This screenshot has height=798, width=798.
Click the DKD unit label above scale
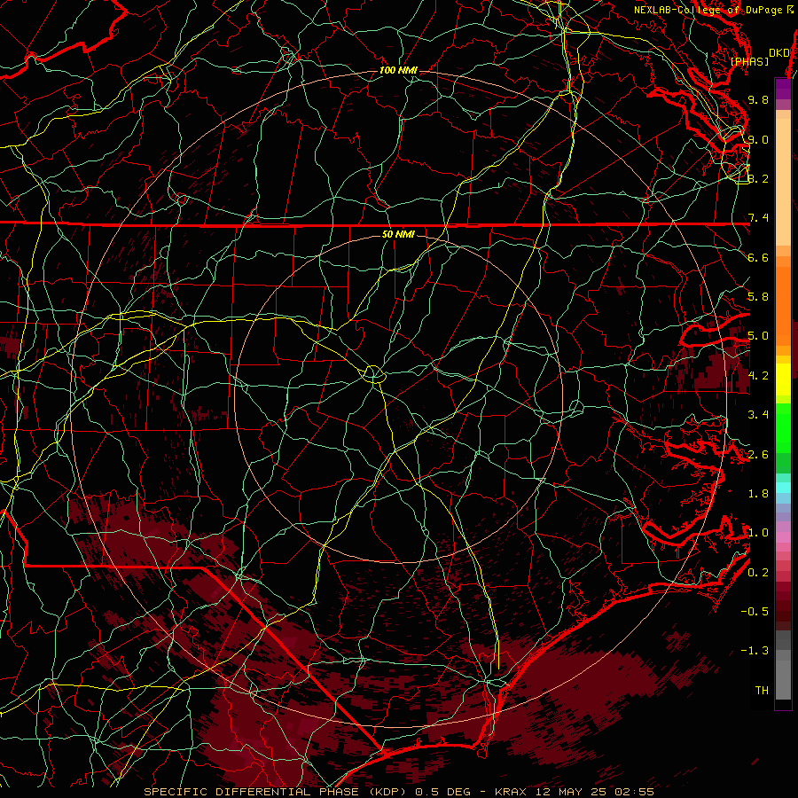(778, 52)
